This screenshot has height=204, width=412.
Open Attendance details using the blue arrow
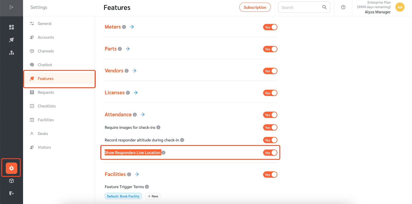pyautogui.click(x=143, y=114)
